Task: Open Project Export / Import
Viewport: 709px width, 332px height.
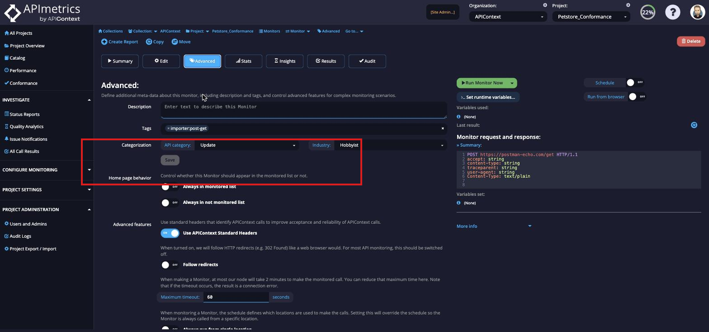Action: click(x=30, y=249)
